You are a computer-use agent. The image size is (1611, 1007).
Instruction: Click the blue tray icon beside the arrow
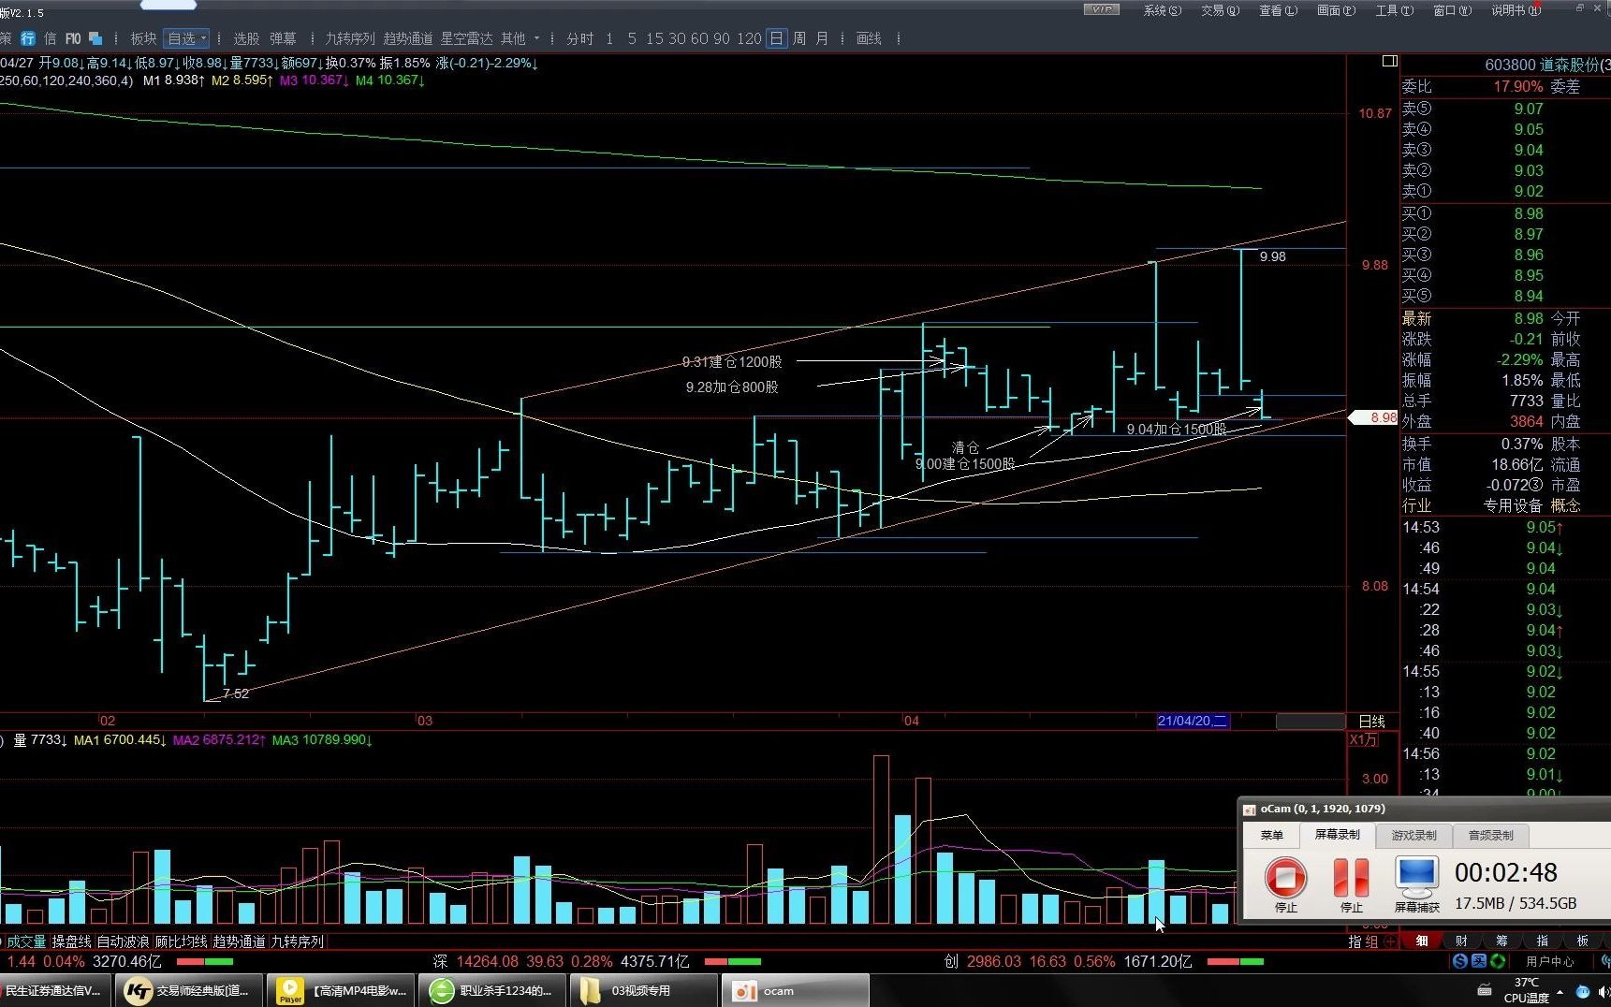click(1582, 991)
